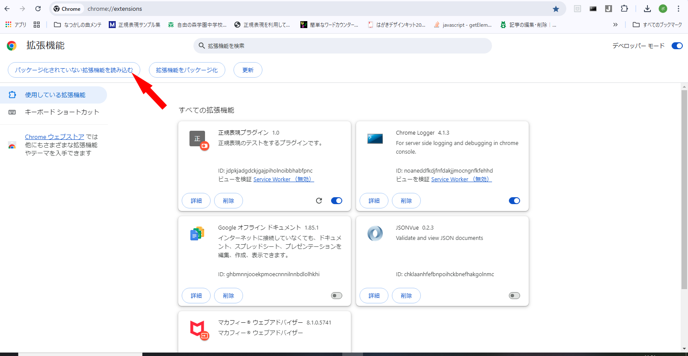Screen dimensions: 688x356
Task: Go back to the previous page
Action: (x=7, y=9)
